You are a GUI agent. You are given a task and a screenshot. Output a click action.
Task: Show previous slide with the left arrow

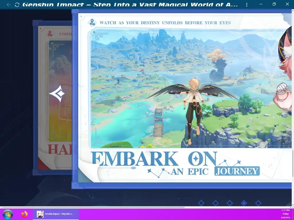(x=57, y=94)
